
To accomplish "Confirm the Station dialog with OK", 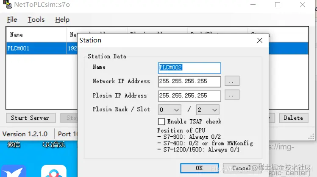I will 199,168.
